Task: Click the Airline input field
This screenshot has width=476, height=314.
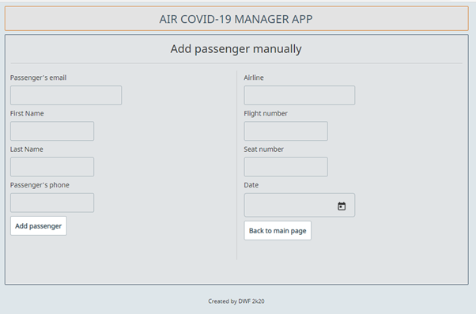Action: [x=300, y=96]
